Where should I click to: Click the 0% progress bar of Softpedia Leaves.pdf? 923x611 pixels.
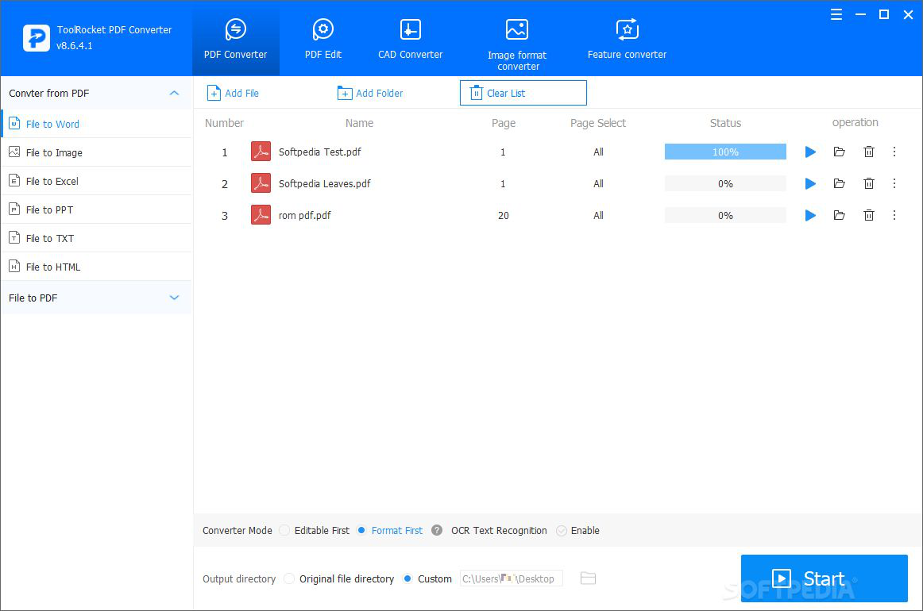[725, 183]
